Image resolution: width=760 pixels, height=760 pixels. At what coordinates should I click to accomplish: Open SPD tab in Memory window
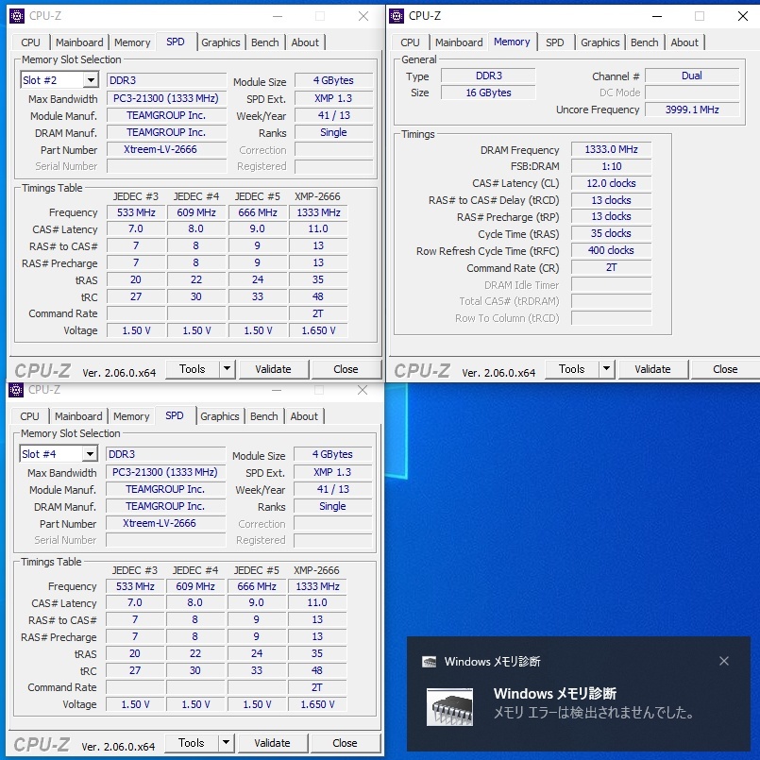click(x=555, y=42)
